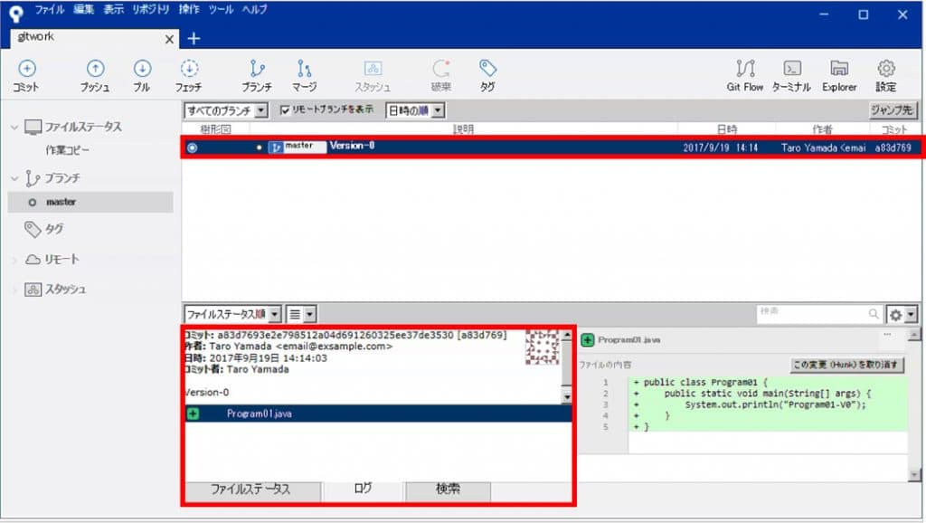
Task: Run フェッチ (Fetch) using its toolbar icon
Action: pos(190,74)
